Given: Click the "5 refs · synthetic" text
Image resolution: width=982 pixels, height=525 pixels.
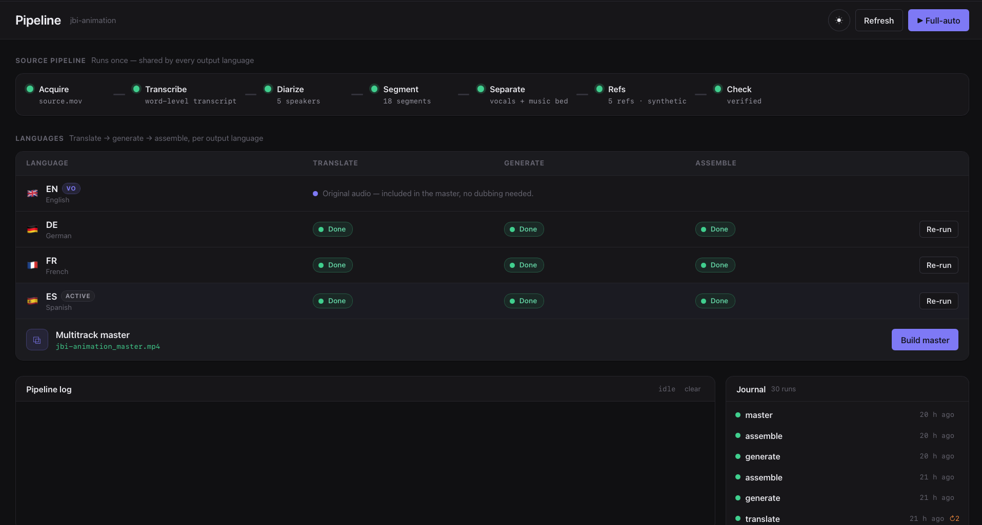Looking at the screenshot, I should 647,101.
